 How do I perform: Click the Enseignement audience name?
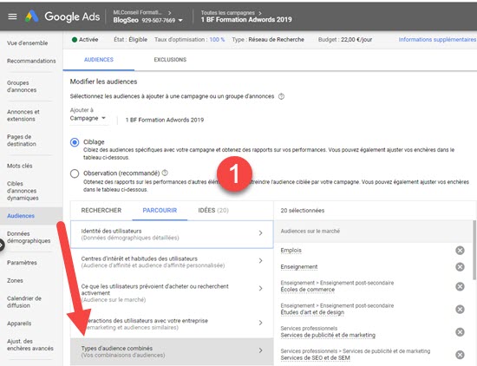click(x=298, y=267)
